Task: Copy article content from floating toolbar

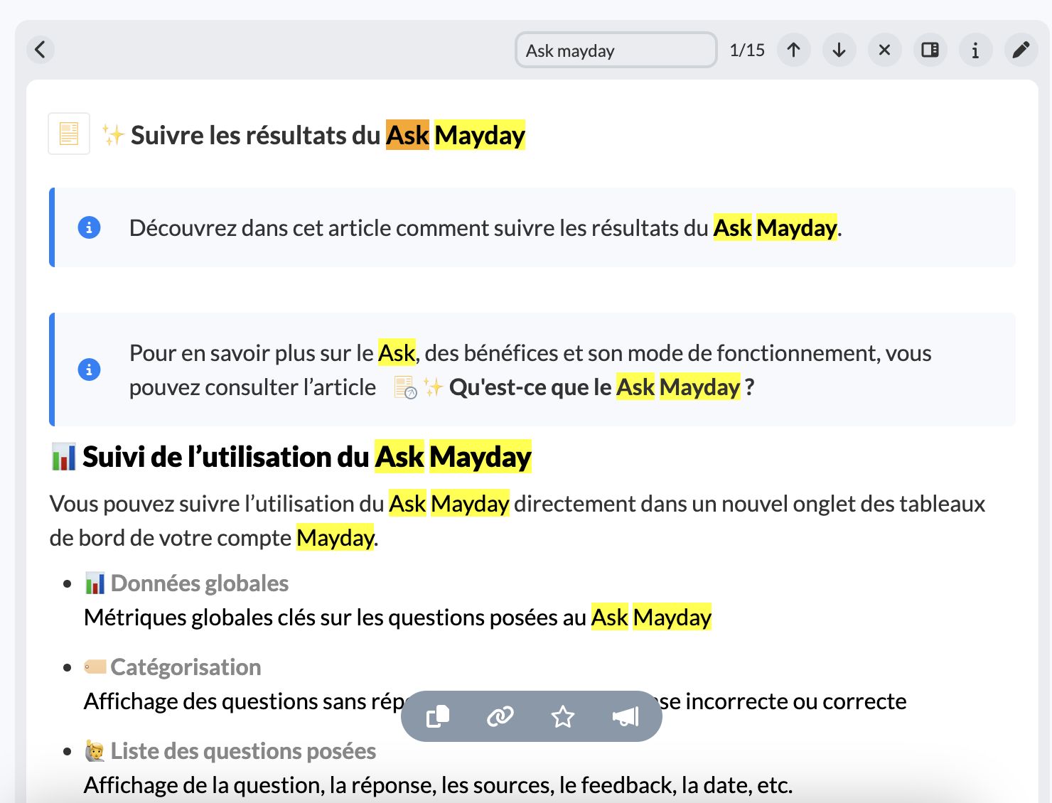Action: click(x=438, y=716)
